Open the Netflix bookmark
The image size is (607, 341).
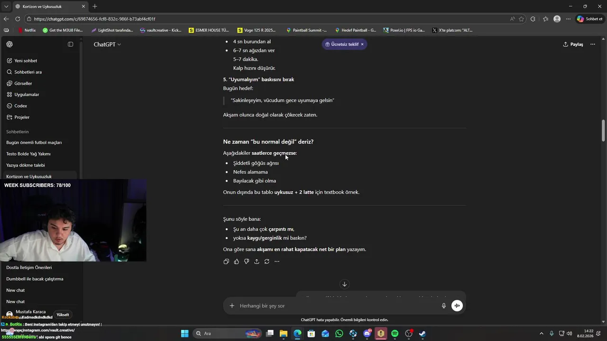27,30
